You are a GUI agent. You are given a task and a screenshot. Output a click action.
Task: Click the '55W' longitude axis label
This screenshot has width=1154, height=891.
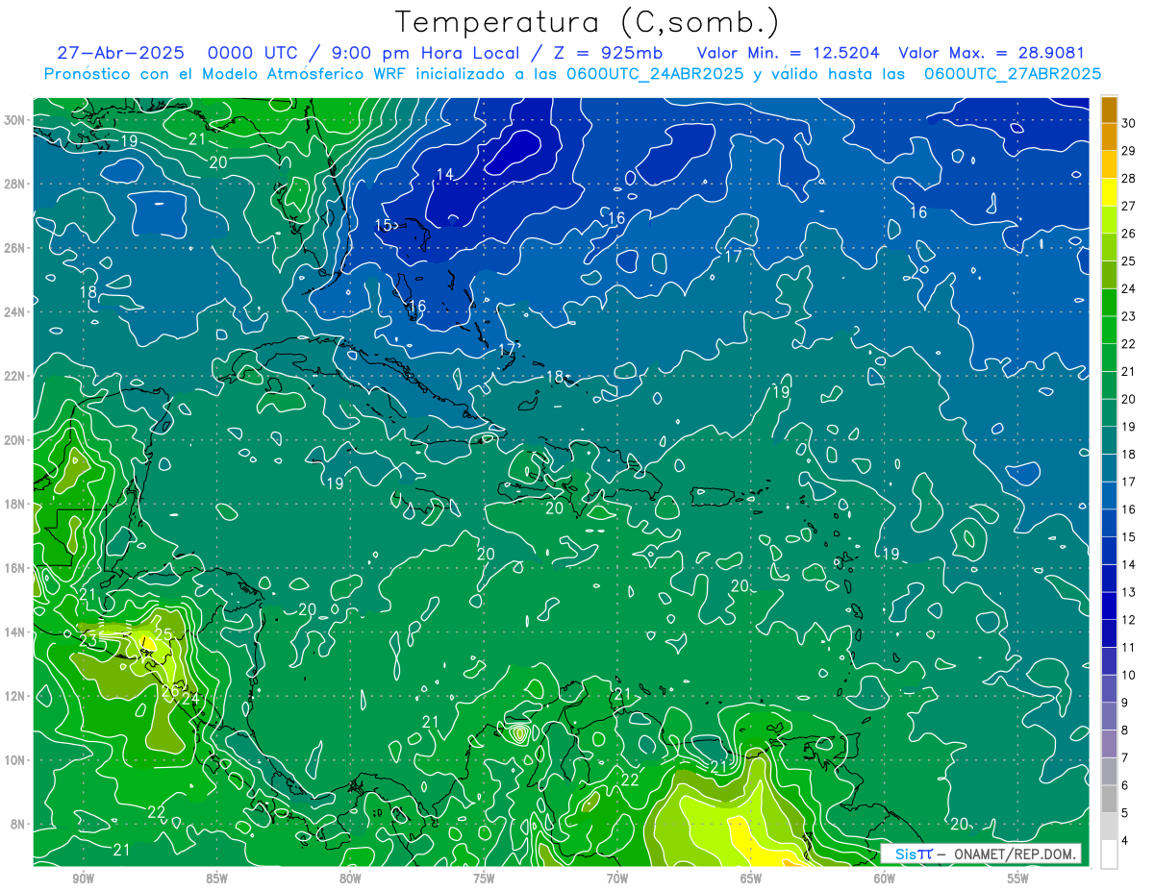(x=1018, y=879)
